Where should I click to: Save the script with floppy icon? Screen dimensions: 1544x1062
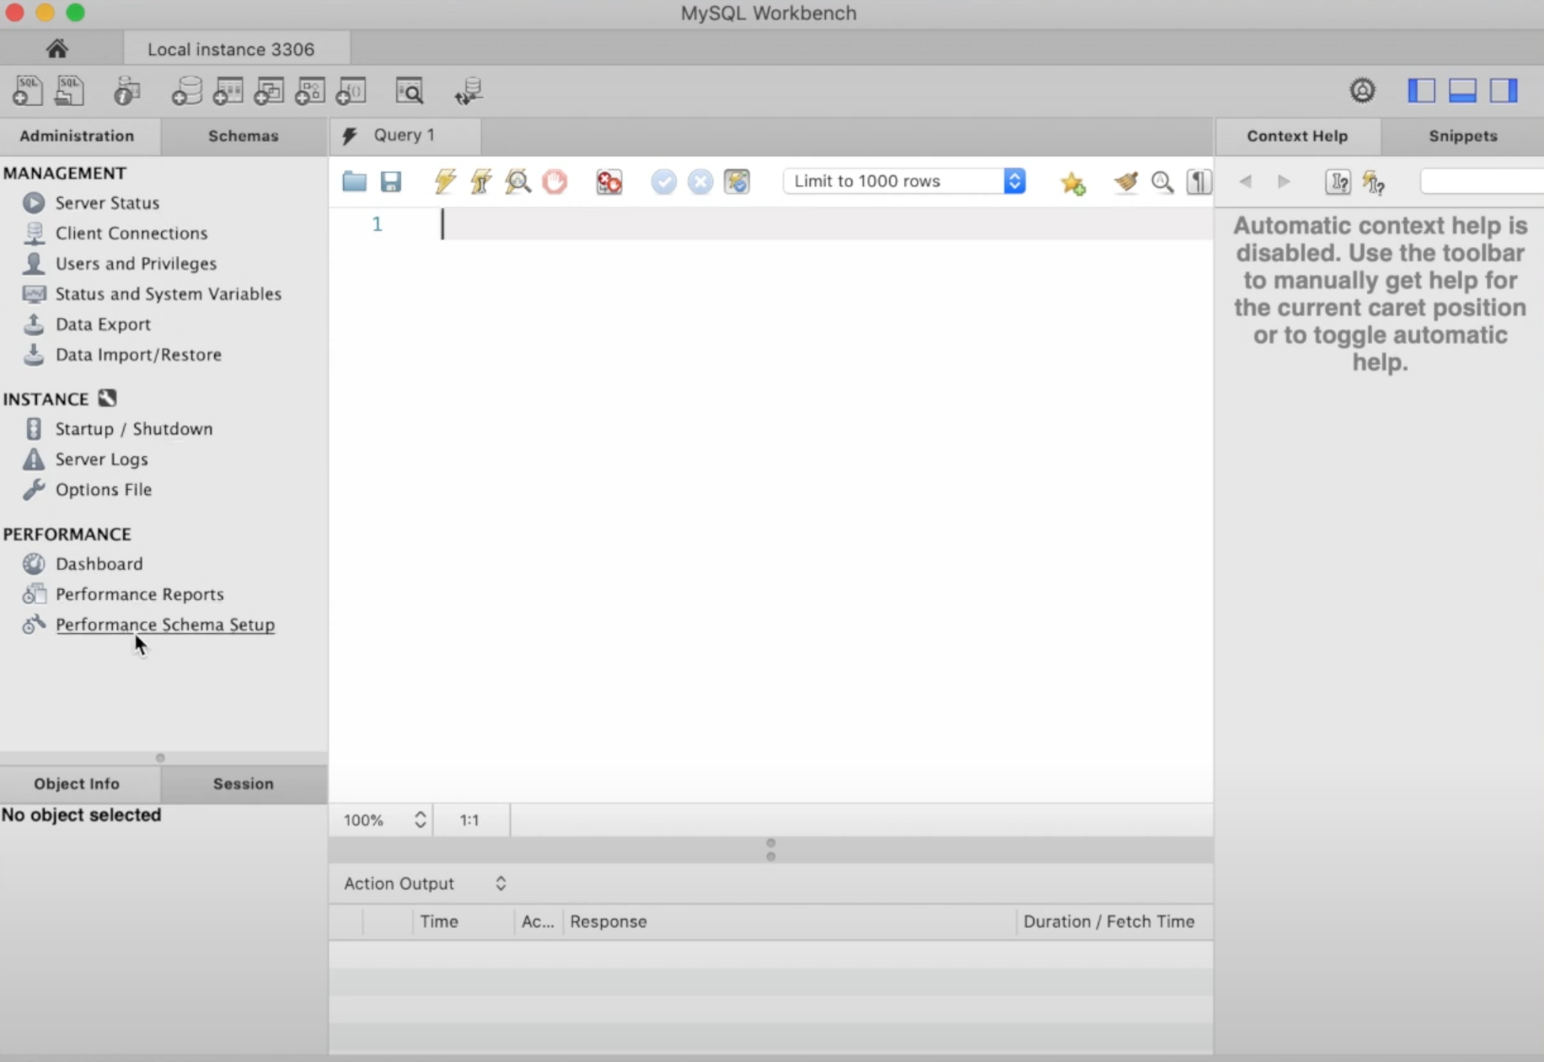pyautogui.click(x=391, y=181)
